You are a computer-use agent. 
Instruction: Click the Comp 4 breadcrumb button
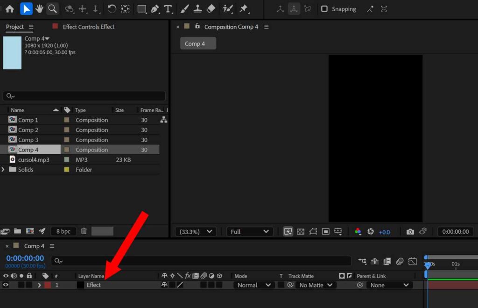(x=198, y=43)
